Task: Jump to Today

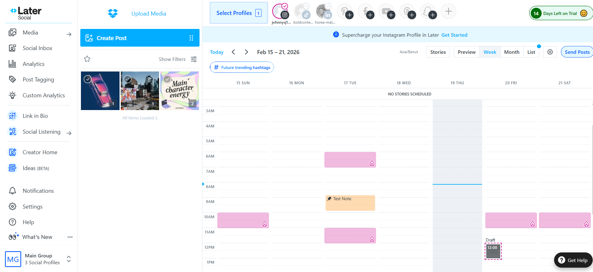Action: pyautogui.click(x=217, y=52)
